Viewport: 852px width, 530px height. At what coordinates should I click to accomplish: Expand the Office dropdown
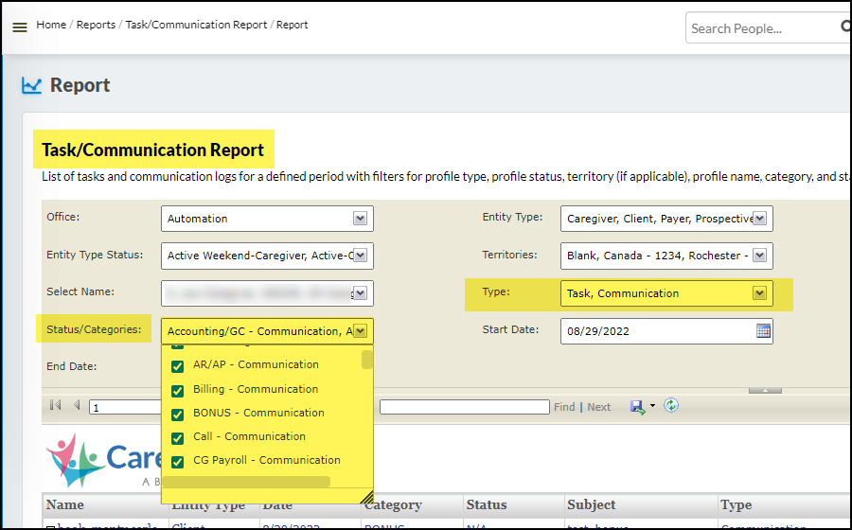[360, 219]
